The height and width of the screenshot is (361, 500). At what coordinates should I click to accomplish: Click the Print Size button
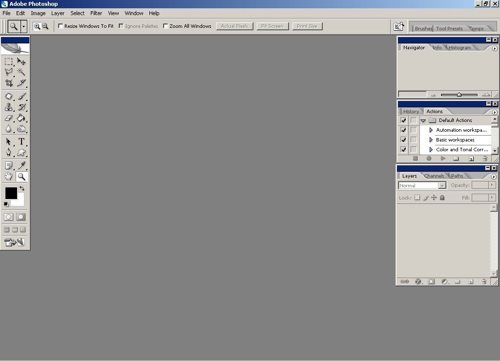click(x=307, y=26)
